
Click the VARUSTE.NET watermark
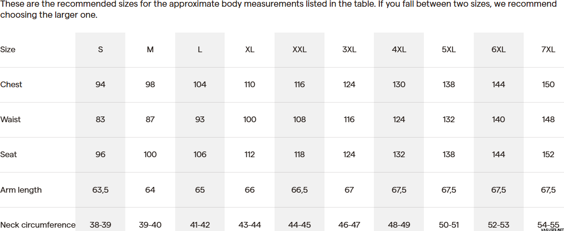pyautogui.click(x=552, y=229)
